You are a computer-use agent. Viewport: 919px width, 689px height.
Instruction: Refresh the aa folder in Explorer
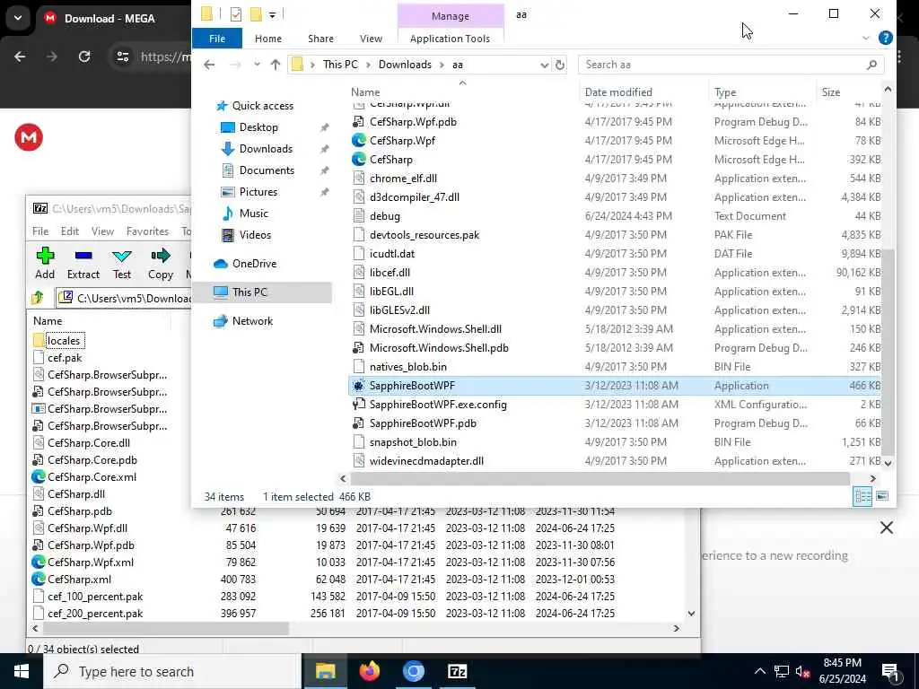tap(560, 65)
